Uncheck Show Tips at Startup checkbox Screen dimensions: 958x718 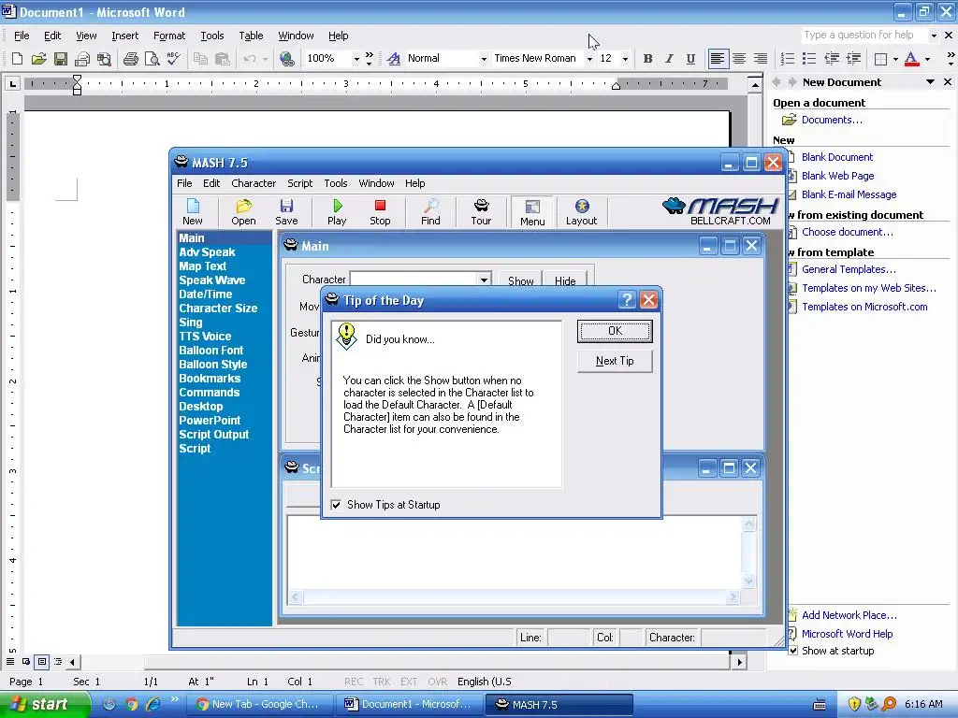coord(336,505)
